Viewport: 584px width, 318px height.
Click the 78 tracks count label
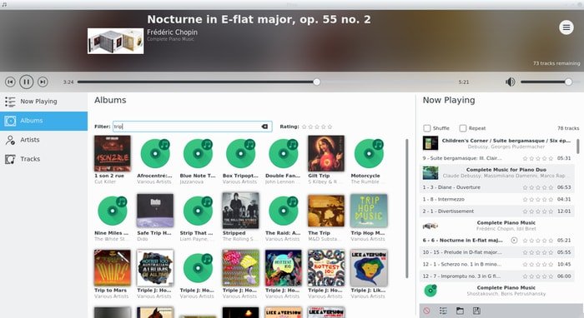pos(568,128)
